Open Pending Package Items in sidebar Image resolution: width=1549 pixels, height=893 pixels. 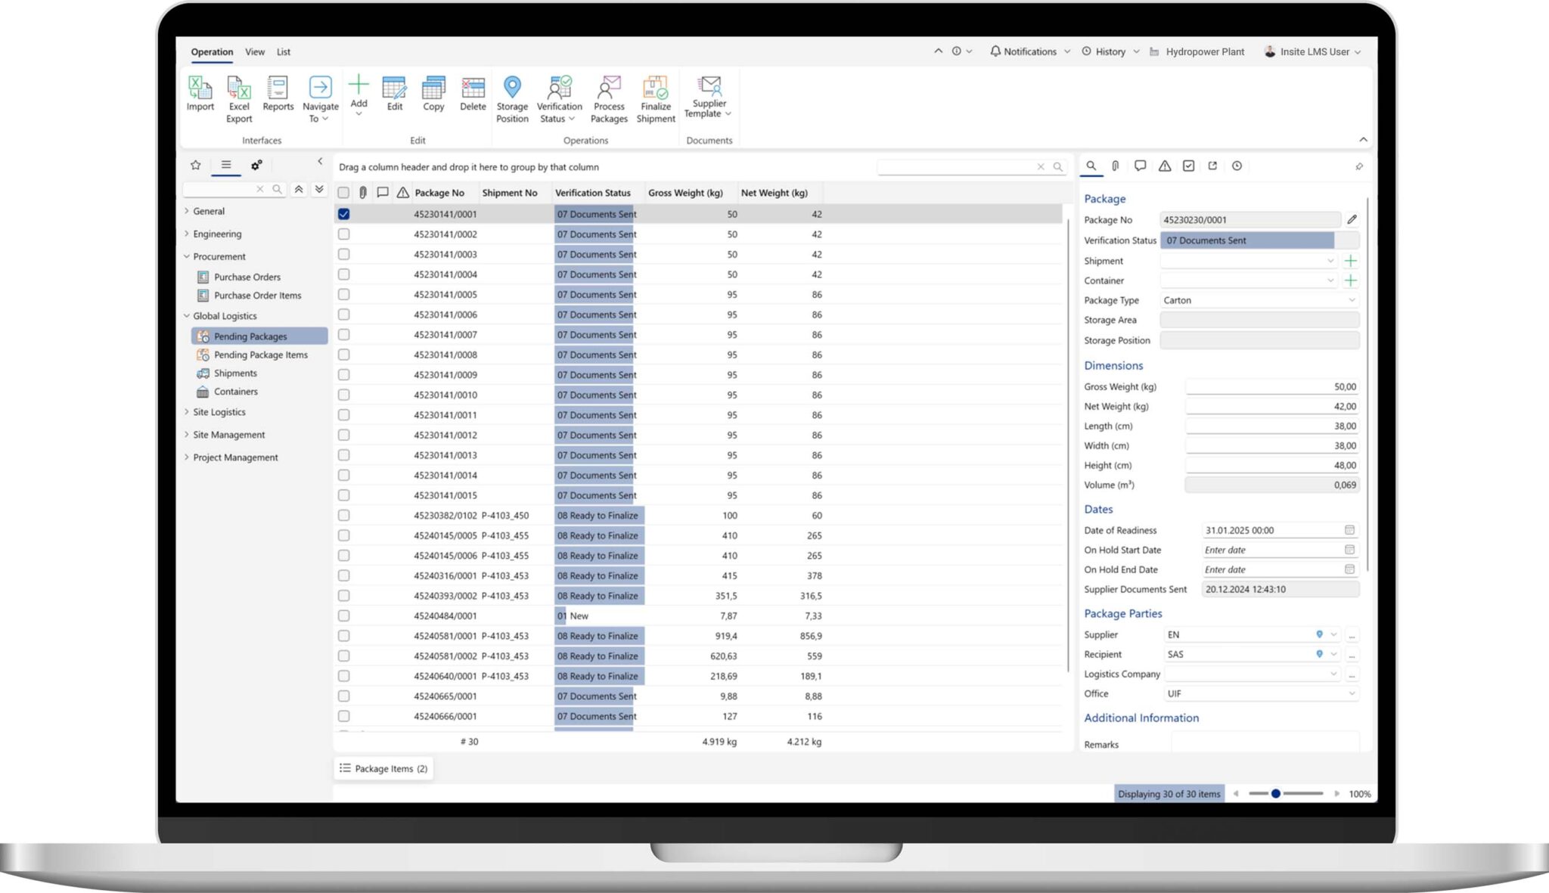[260, 355]
